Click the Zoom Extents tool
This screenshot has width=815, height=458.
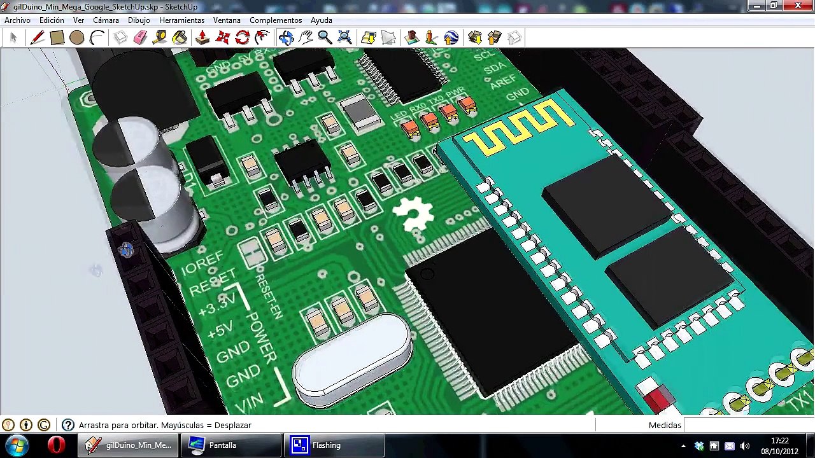pos(344,38)
